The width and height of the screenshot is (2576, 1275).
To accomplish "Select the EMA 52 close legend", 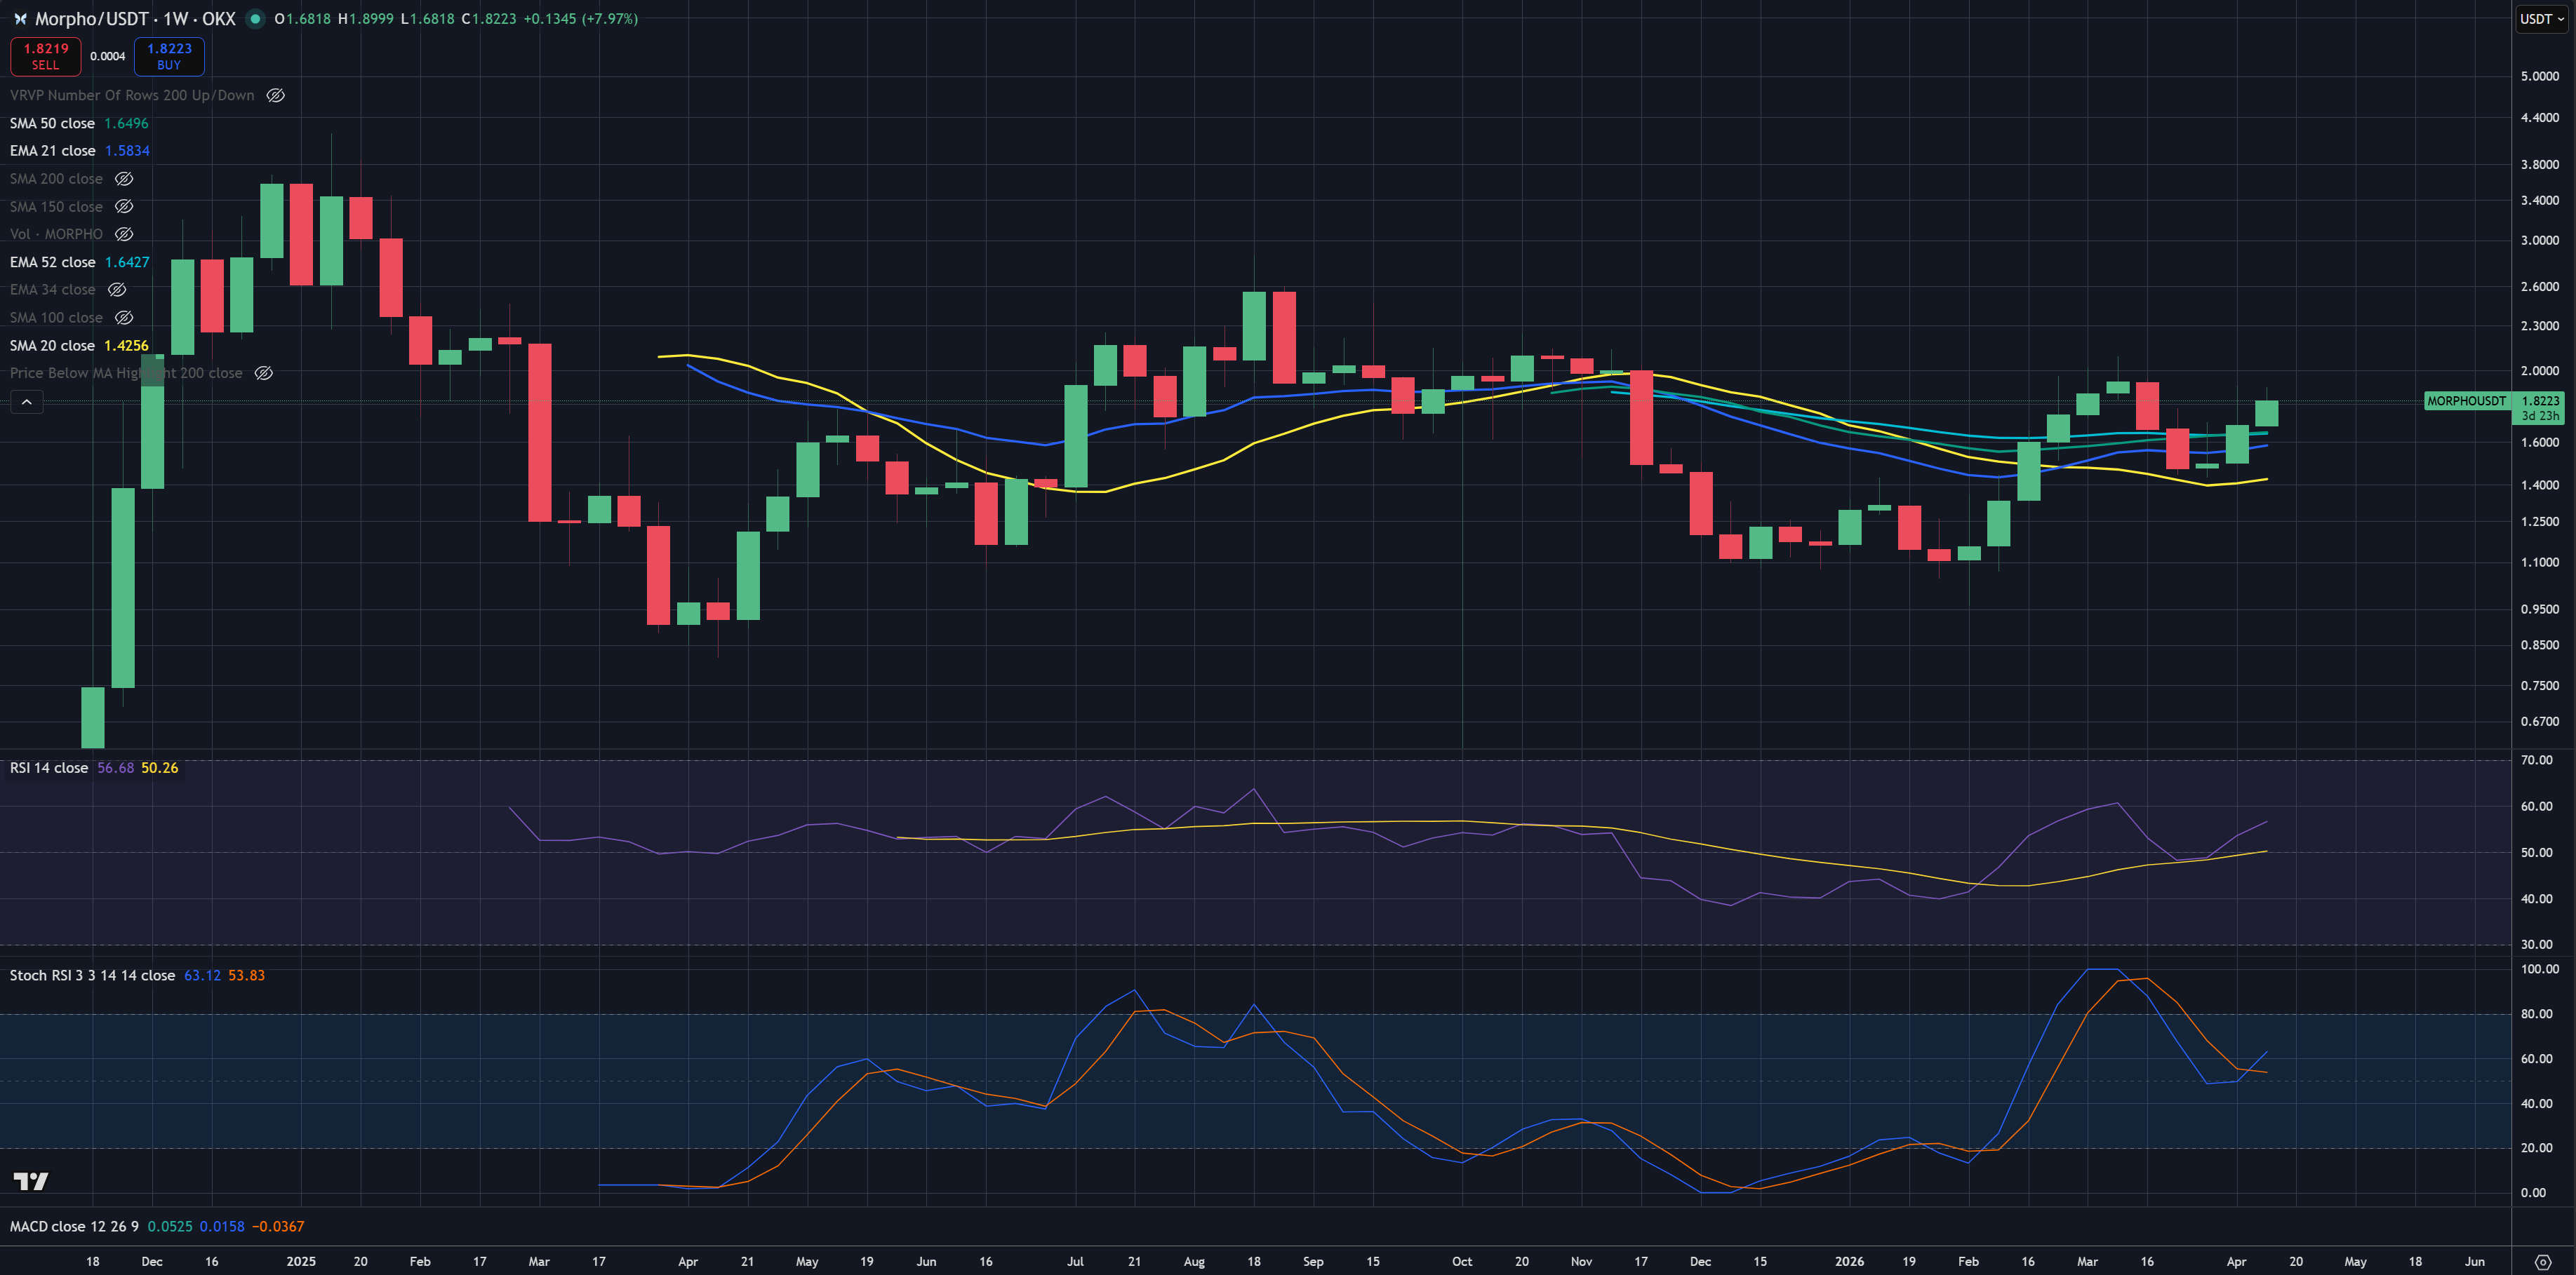I will pyautogui.click(x=52, y=262).
